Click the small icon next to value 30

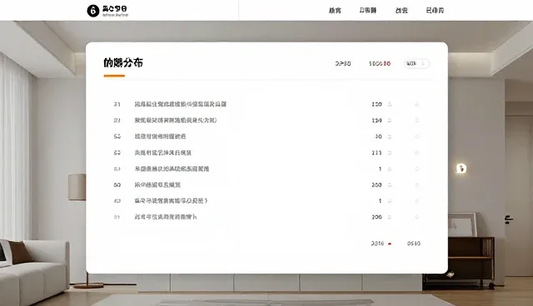click(x=390, y=136)
